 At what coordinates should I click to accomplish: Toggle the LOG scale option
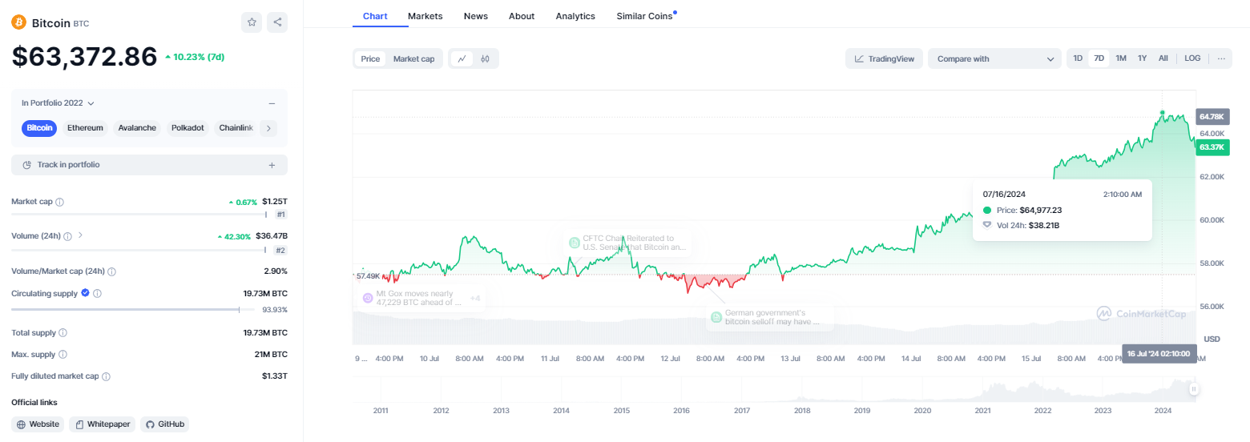point(1192,58)
